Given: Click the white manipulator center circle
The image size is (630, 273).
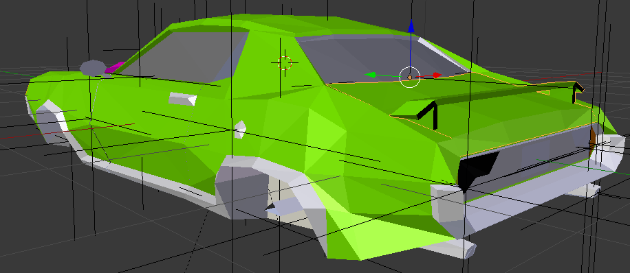Looking at the screenshot, I should coord(409,77).
